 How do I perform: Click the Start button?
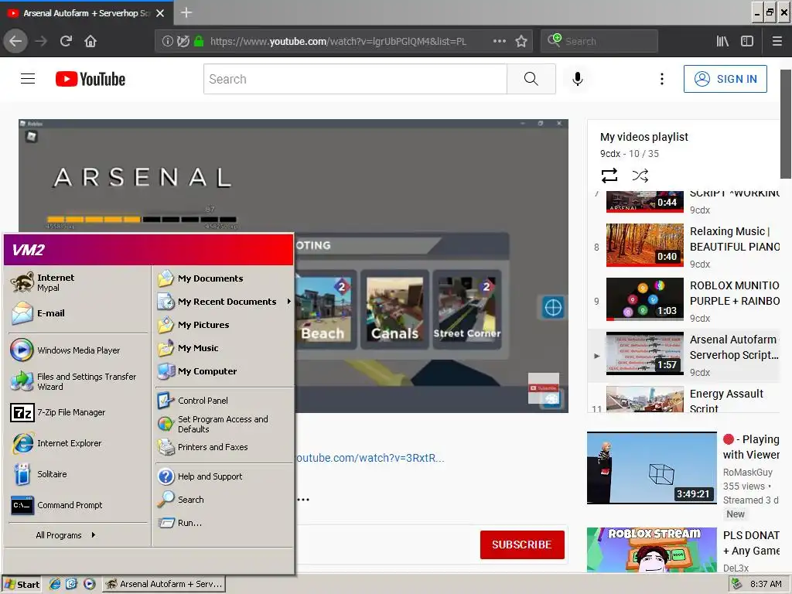click(x=22, y=584)
